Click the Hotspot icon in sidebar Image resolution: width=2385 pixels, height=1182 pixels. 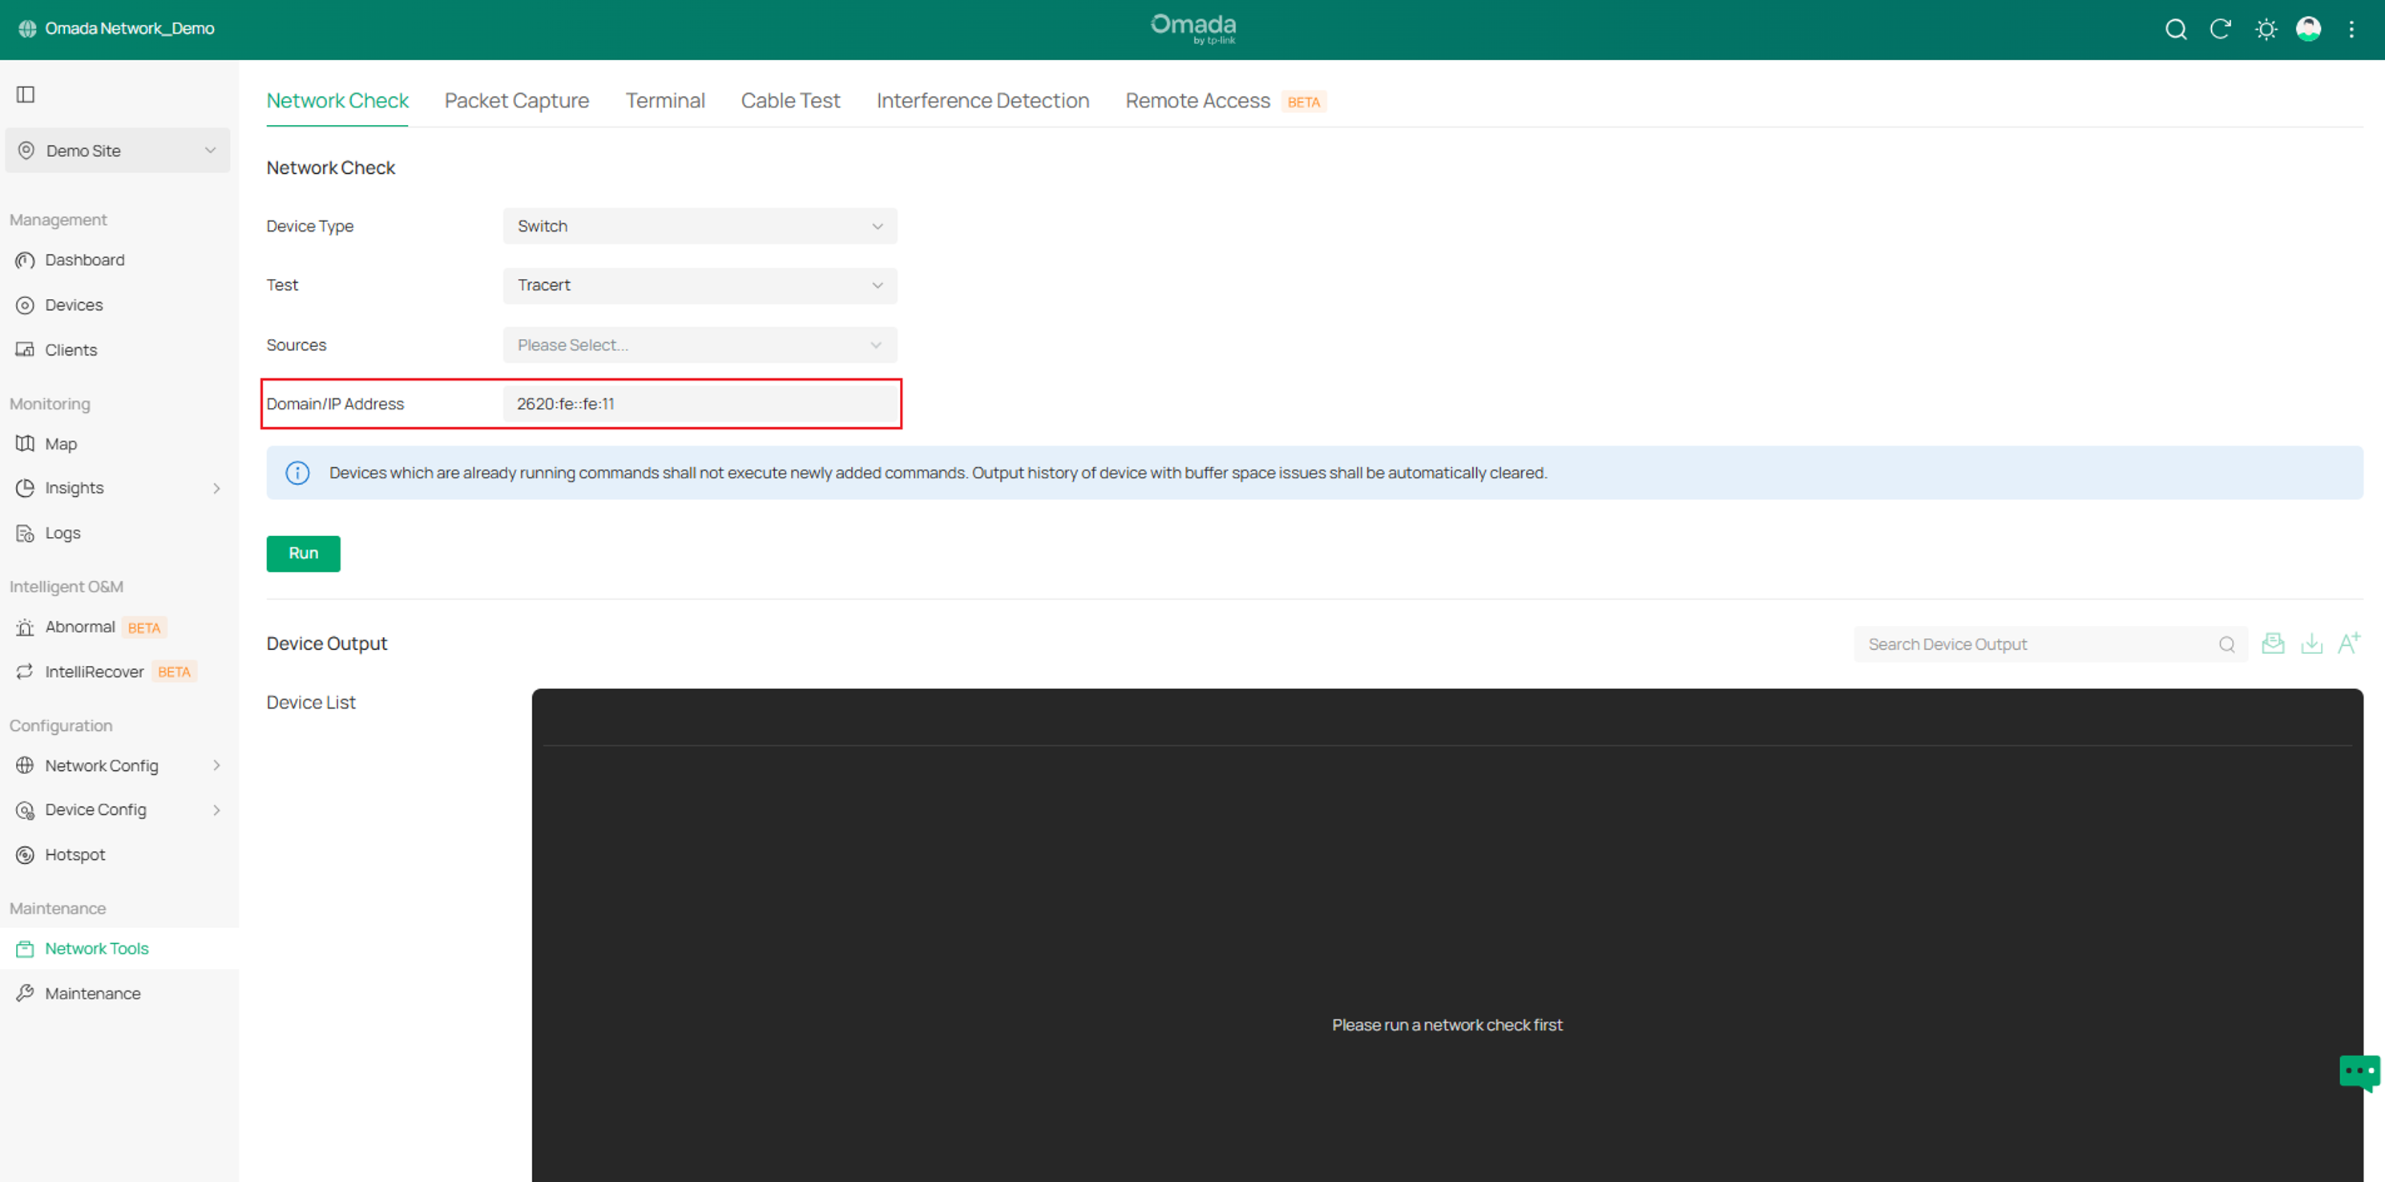pyautogui.click(x=25, y=855)
